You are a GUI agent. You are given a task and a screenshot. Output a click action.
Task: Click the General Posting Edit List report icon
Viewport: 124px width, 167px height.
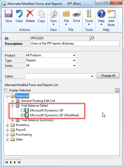point(17,101)
